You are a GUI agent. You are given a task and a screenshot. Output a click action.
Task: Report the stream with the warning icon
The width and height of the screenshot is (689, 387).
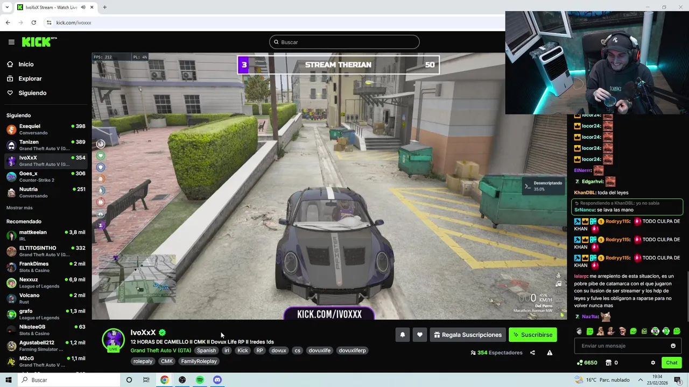(x=550, y=353)
